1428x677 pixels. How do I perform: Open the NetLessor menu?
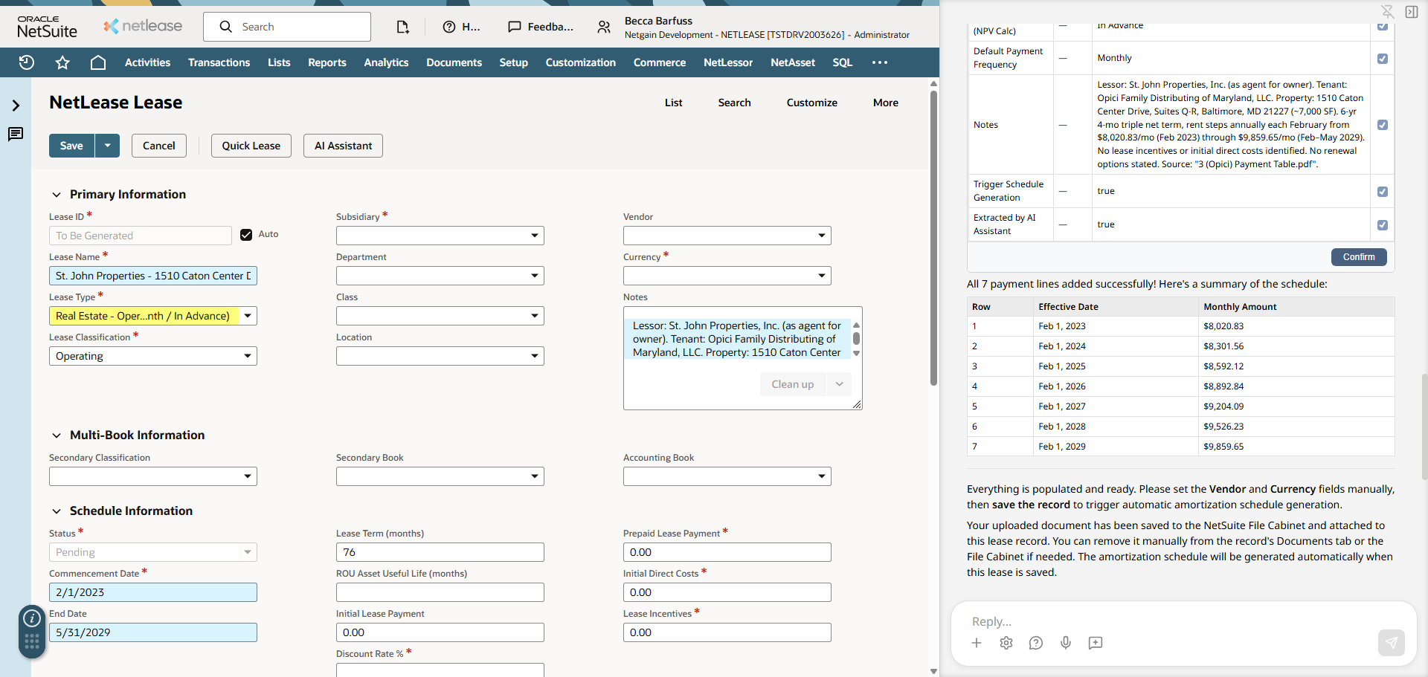coord(728,62)
